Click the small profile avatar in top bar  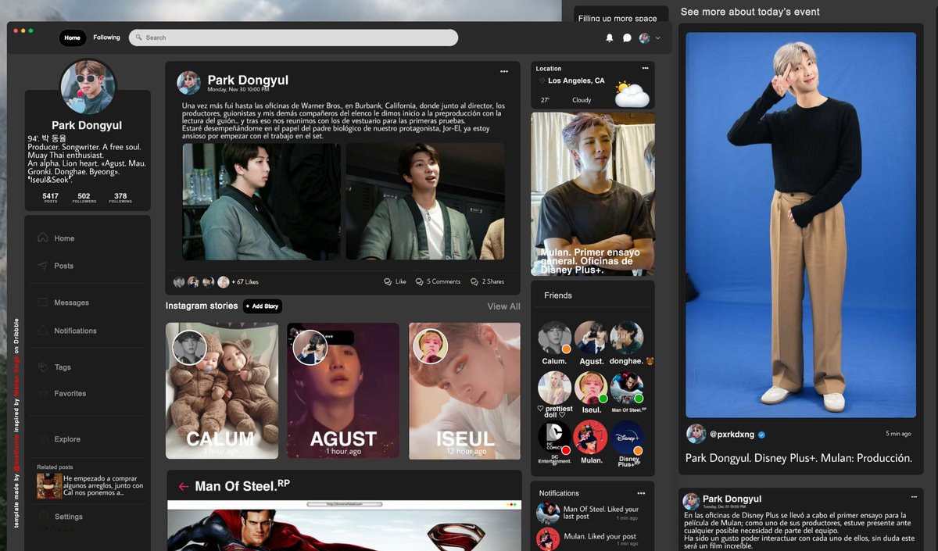coord(645,38)
